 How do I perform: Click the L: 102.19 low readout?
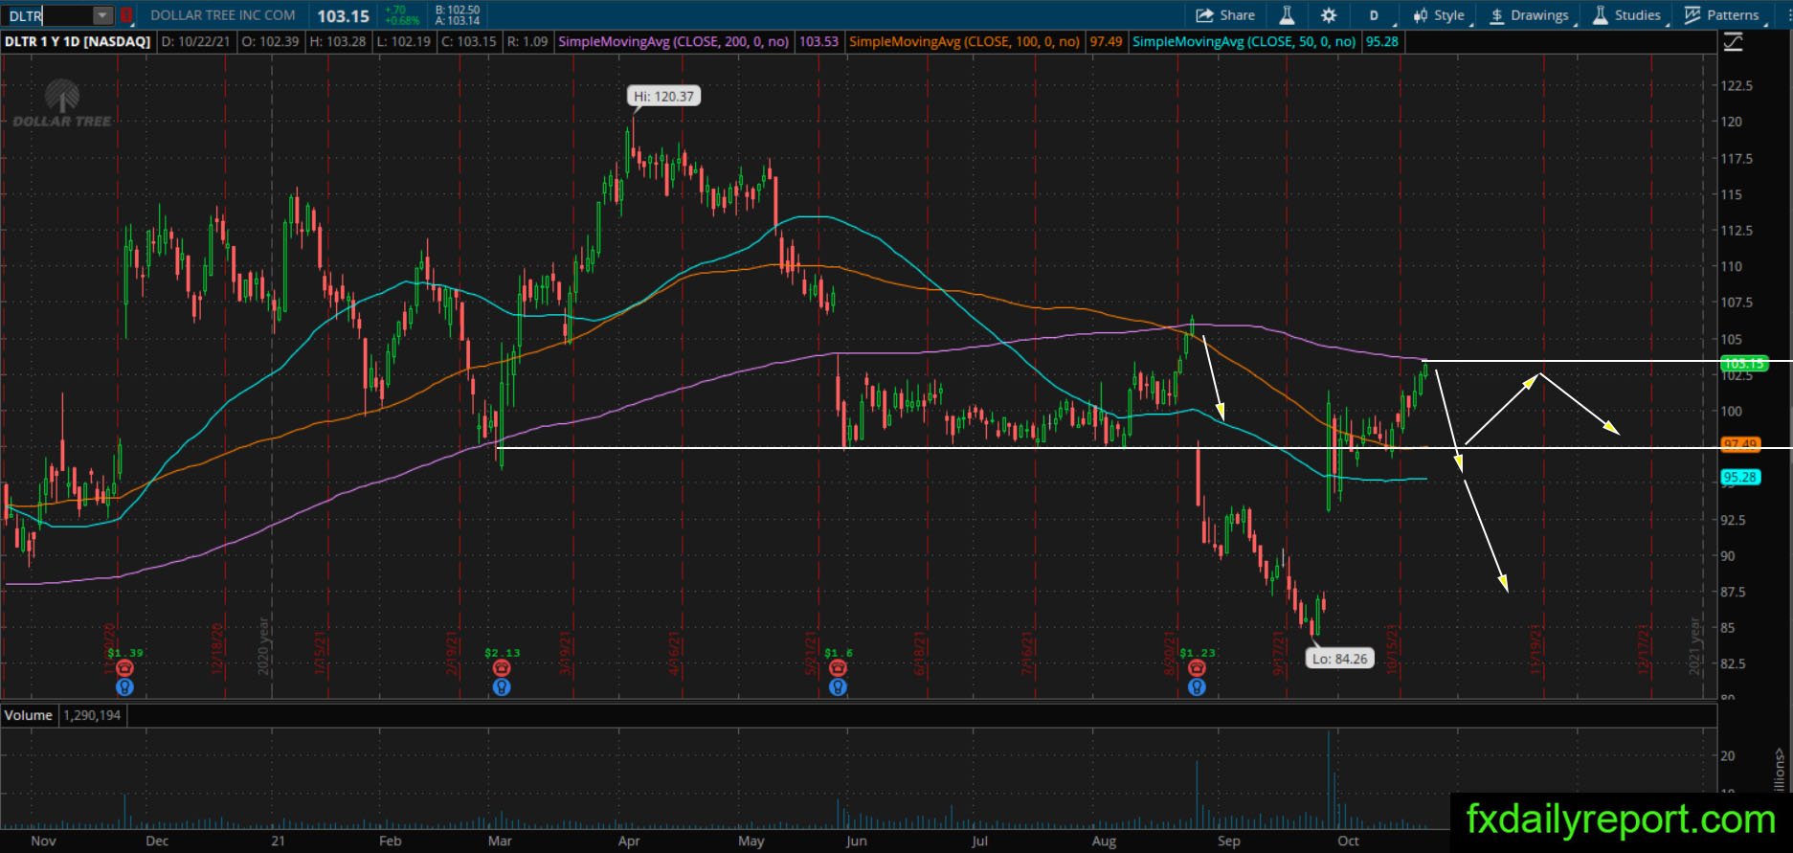[x=402, y=42]
